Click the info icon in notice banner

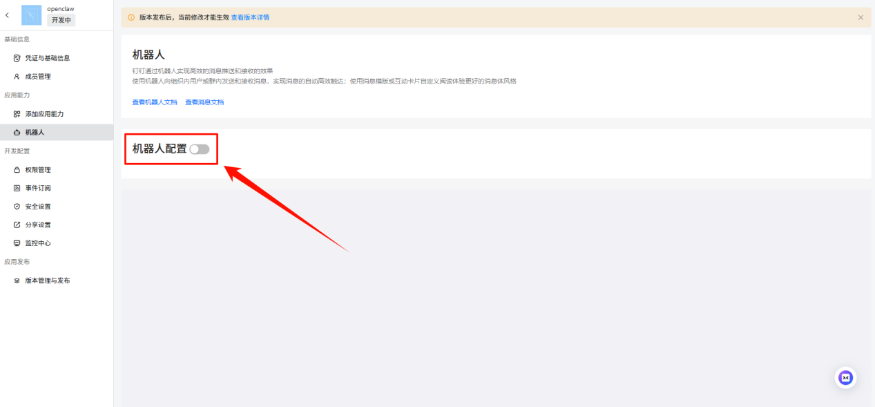tap(131, 17)
